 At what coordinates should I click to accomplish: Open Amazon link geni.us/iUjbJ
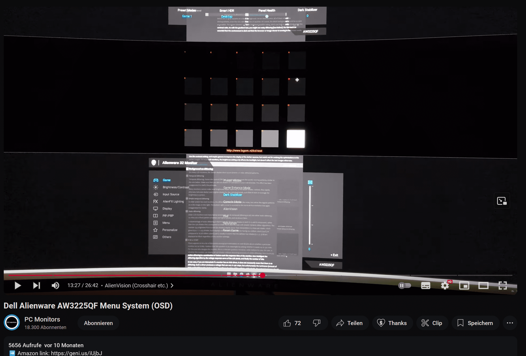pos(76,353)
